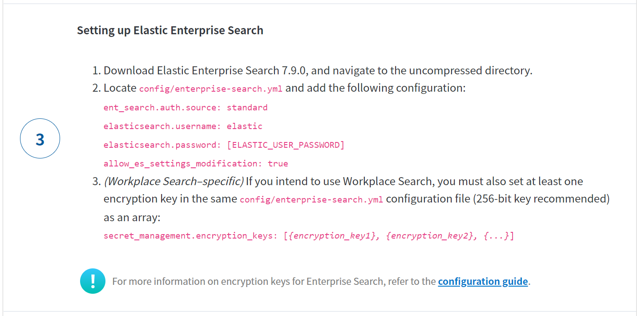Click config/enterprise-search.yml code in the Locate step
Image resolution: width=638 pixels, height=316 pixels.
211,89
